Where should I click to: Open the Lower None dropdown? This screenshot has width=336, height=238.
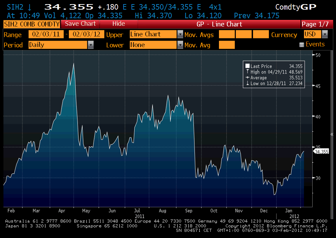(180, 45)
